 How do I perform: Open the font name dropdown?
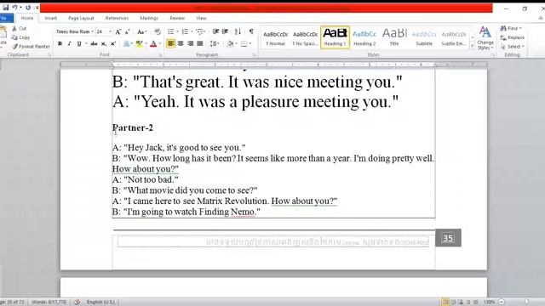click(93, 31)
